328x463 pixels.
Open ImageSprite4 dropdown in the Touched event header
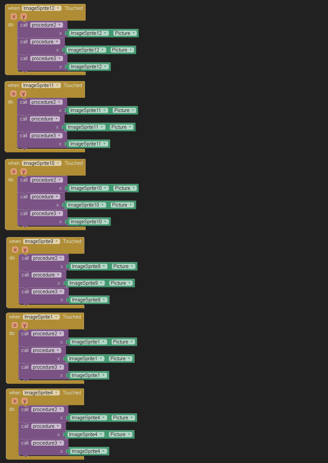(x=56, y=393)
